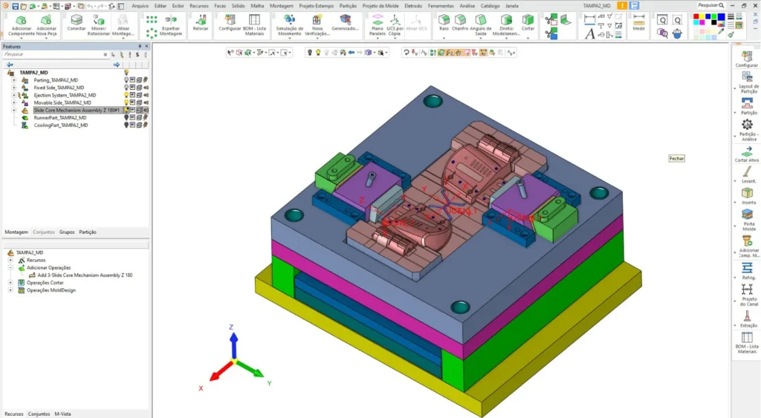
Task: Toggle light bulb visibility for Parting_TAMPA2_MD
Action: (126, 80)
